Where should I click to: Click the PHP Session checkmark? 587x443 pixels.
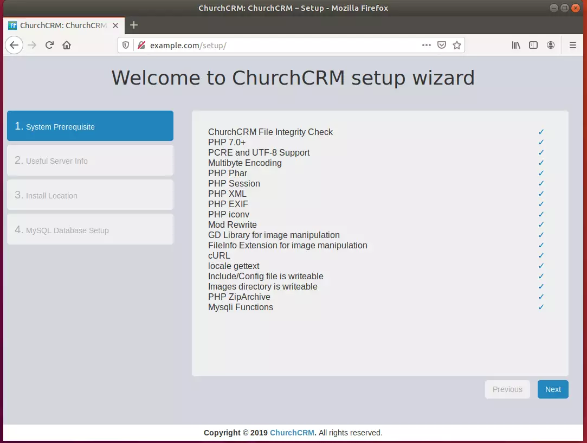pyautogui.click(x=541, y=183)
